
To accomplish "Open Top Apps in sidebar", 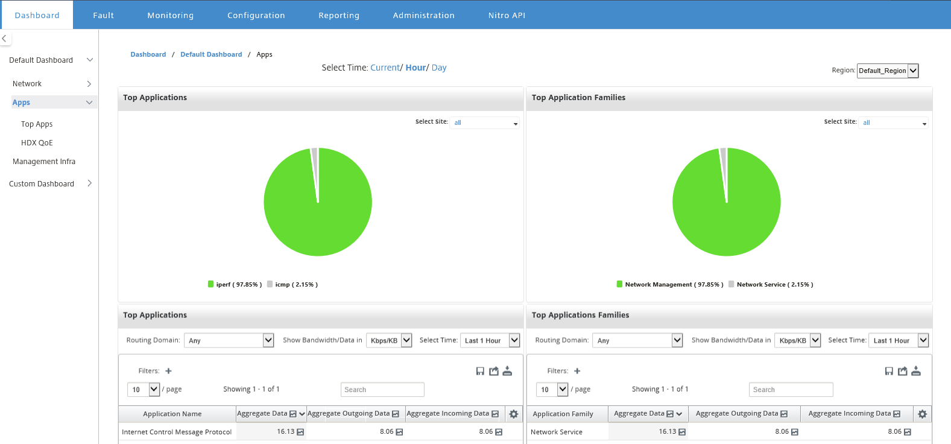I will click(x=37, y=124).
